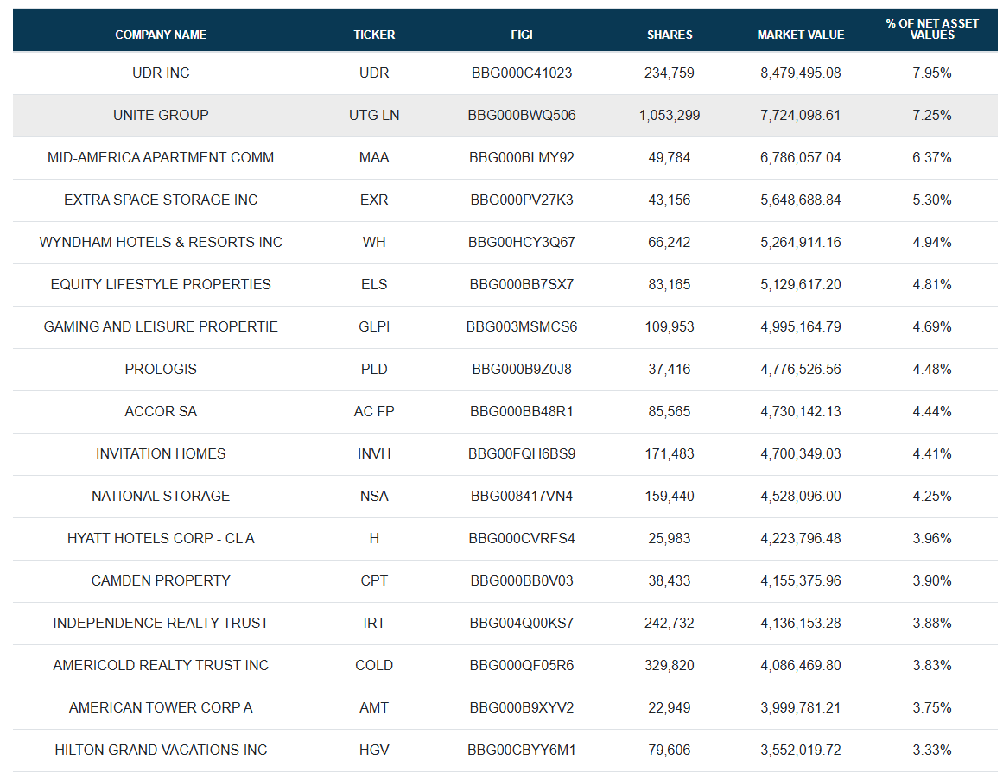Click shares value 83,165
Viewport: 1003px width, 773px height.
(x=669, y=284)
